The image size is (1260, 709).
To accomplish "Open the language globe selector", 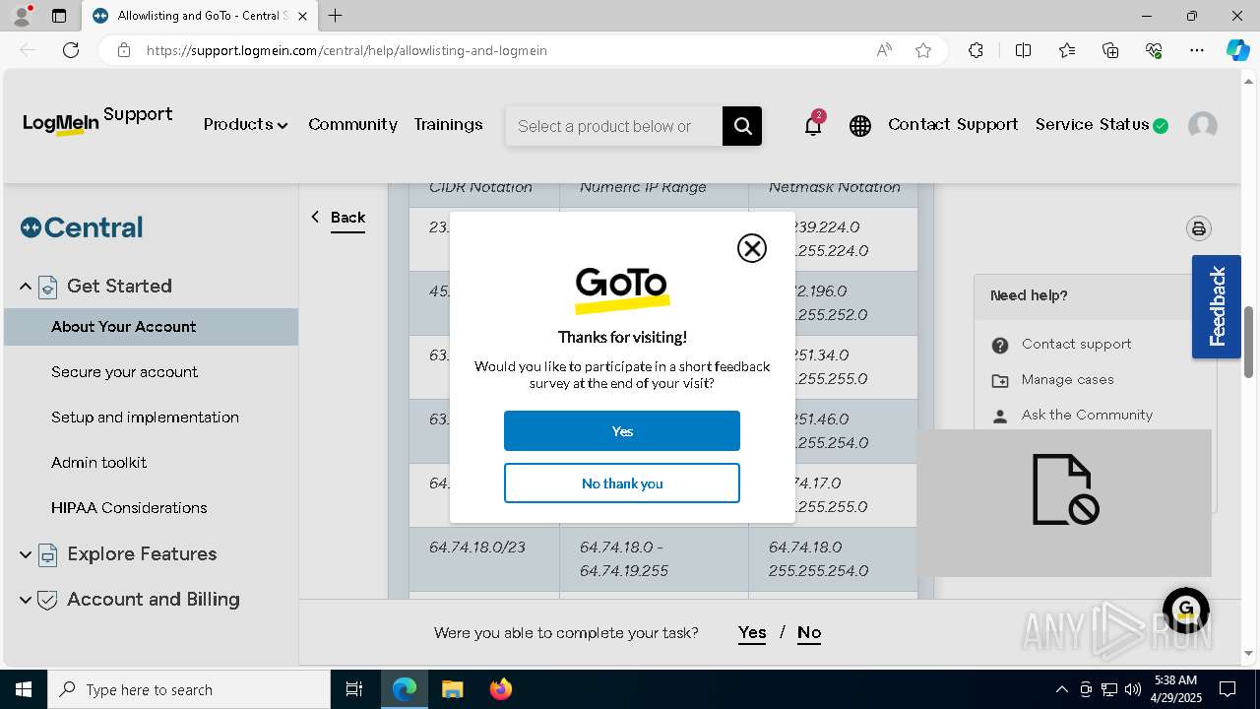I will coord(860,126).
